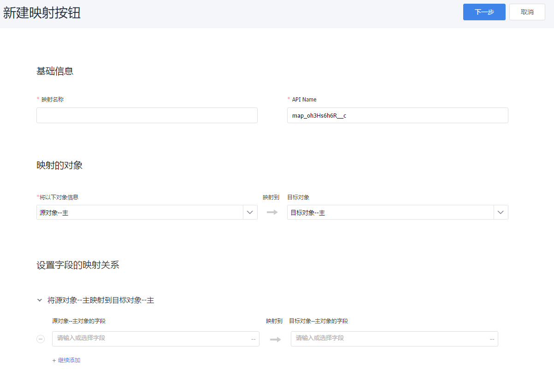Click the 下一步 button
The height and width of the screenshot is (376, 554).
pos(484,12)
